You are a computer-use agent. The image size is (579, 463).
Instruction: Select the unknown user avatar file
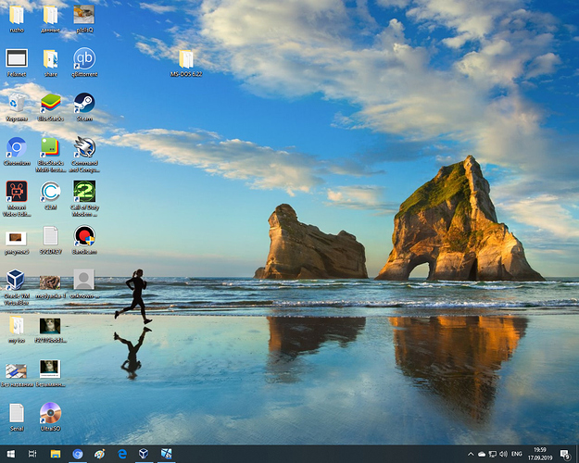84,283
